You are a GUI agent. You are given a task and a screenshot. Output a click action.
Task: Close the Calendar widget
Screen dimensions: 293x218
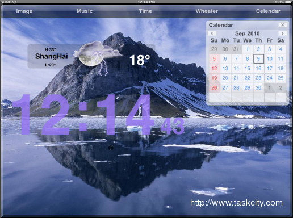tap(282, 25)
